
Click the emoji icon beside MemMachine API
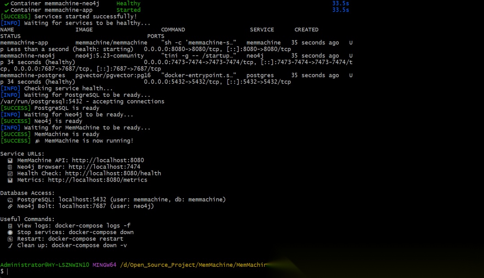coord(10,161)
